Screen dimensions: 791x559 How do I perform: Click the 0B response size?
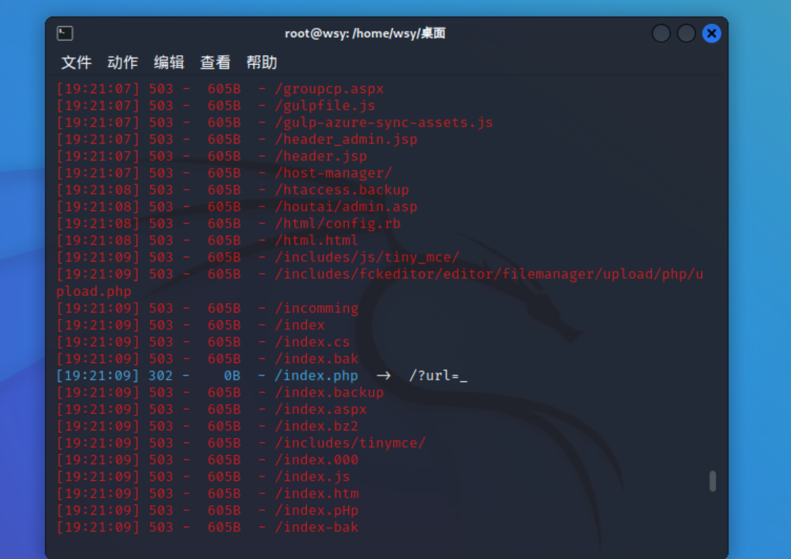[232, 376]
